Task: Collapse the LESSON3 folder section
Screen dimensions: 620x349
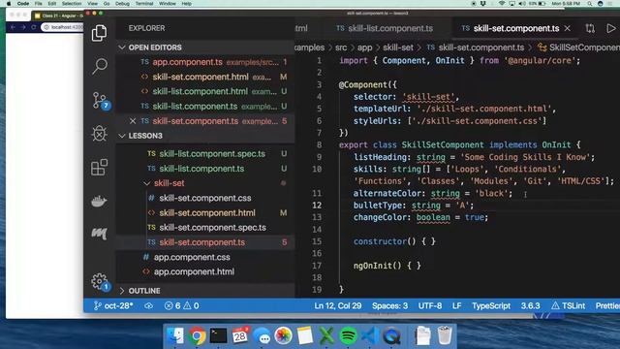Action: click(145, 136)
